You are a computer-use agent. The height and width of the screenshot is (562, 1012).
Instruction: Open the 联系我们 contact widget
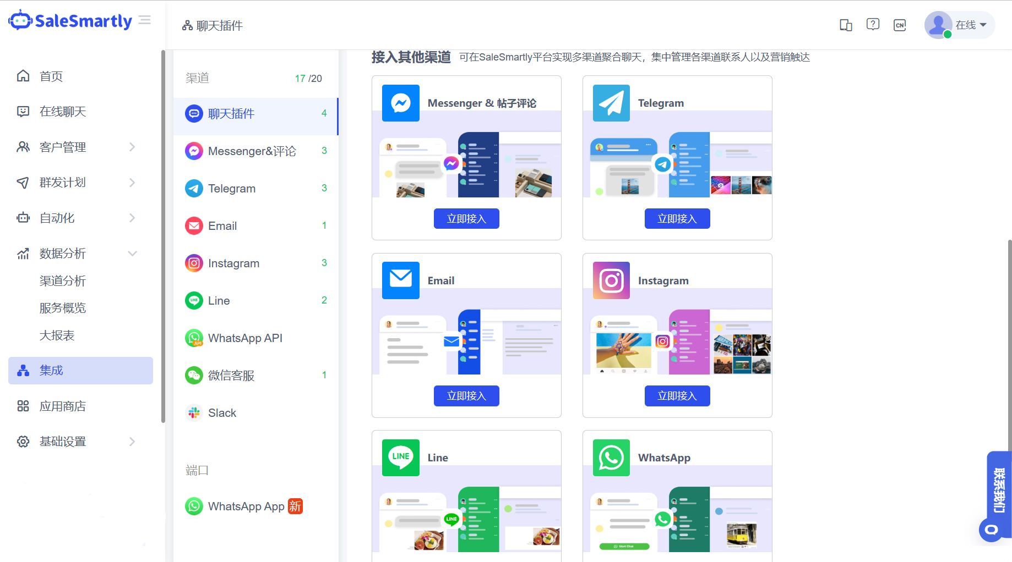pyautogui.click(x=999, y=491)
